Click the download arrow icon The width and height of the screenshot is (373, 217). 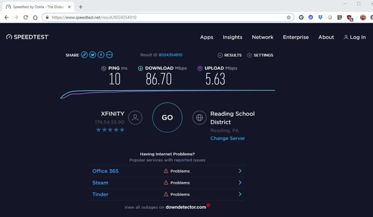[140, 68]
